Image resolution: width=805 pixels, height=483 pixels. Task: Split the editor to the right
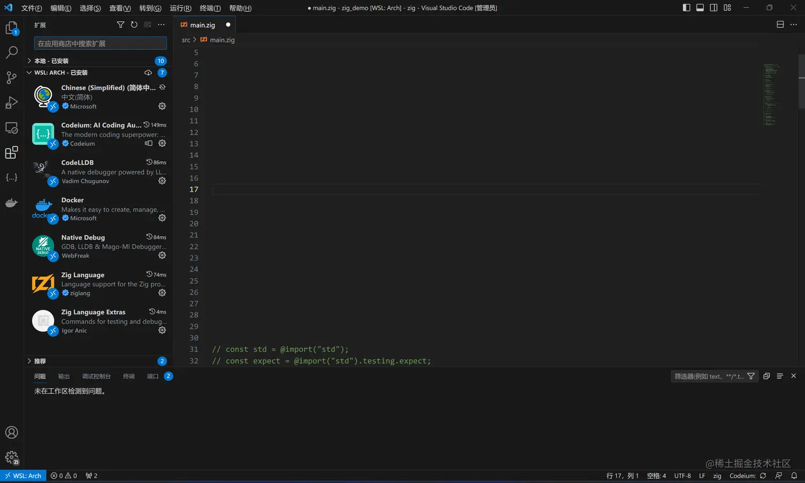[x=780, y=24]
